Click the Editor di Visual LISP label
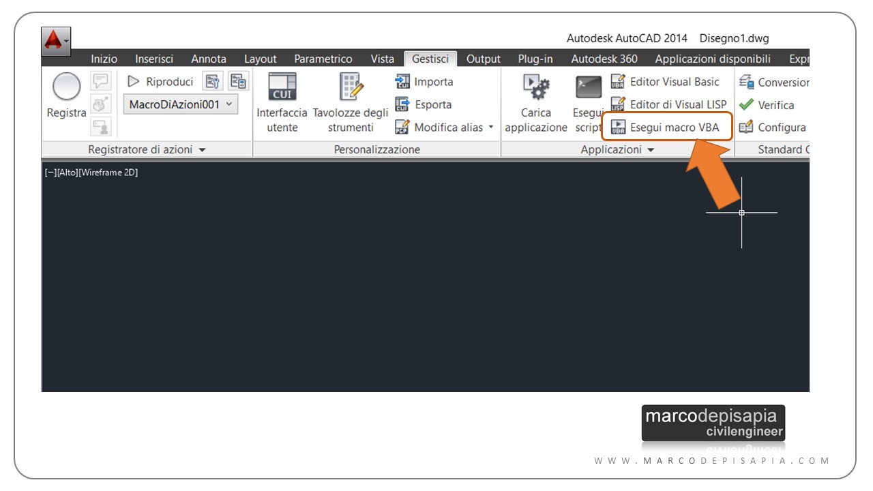The height and width of the screenshot is (491, 873). pos(679,104)
